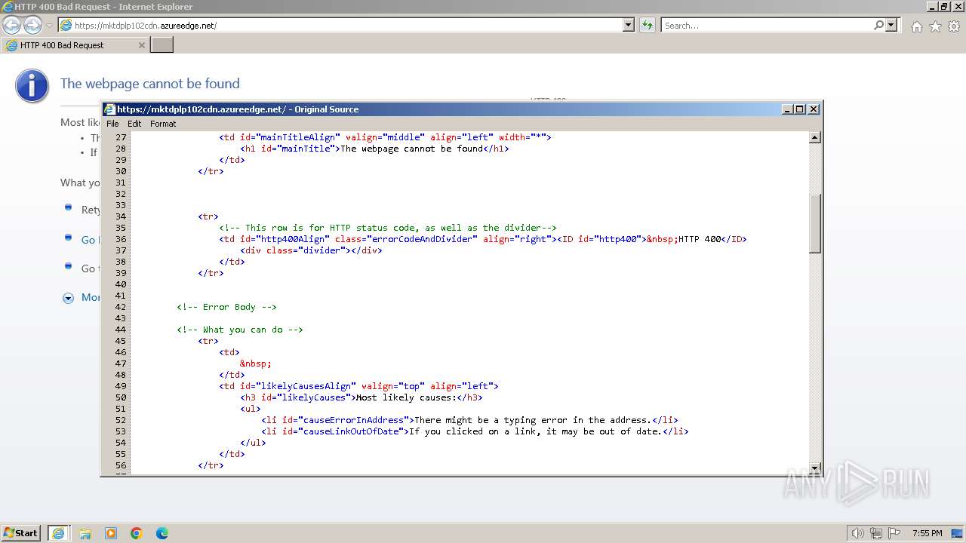The image size is (966, 543).
Task: Open a new blank tab
Action: 162,45
